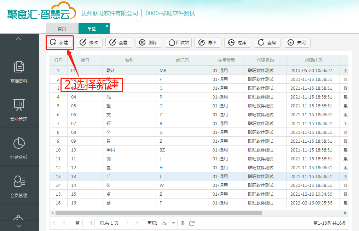Viewport: 359px width, 231px height.
Task: Click the 查询 (Query) toolbar button
Action: [x=267, y=42]
